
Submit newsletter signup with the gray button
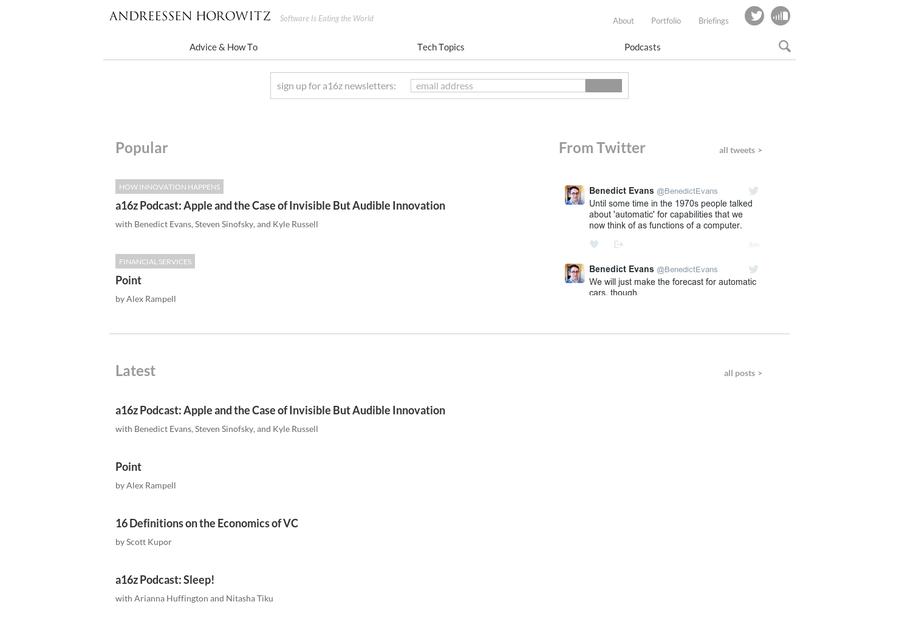[x=603, y=86]
